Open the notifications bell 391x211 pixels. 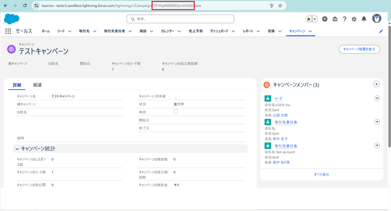point(364,19)
